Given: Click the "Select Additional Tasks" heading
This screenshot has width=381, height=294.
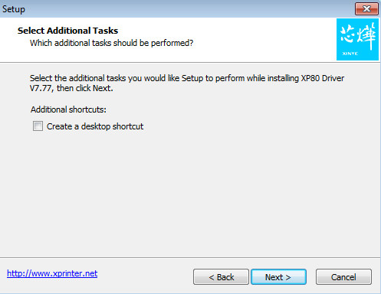Looking at the screenshot, I should 67,31.
